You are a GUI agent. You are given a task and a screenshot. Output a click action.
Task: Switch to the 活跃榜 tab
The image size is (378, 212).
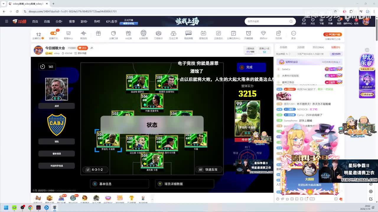coord(301,47)
